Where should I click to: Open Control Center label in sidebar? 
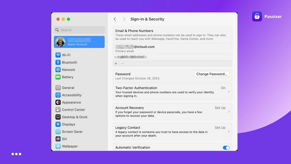click(73, 110)
